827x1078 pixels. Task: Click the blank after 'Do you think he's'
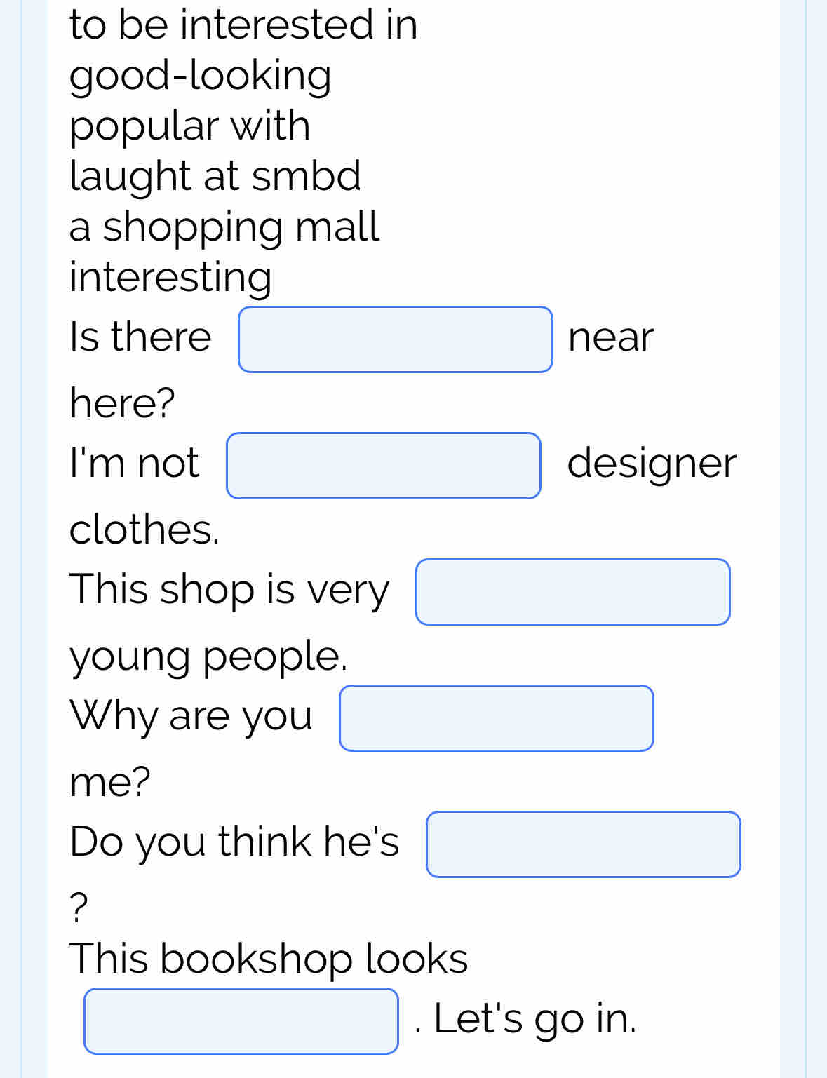(x=584, y=844)
